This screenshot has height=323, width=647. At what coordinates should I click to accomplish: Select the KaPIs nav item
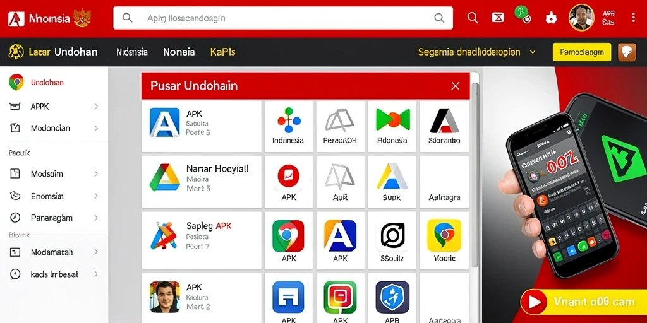click(x=223, y=52)
